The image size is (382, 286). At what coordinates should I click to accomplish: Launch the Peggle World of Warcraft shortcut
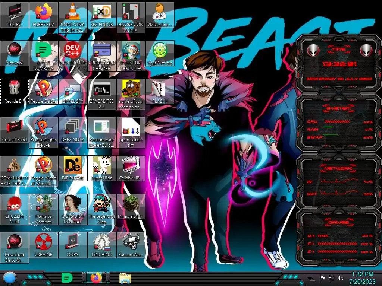click(x=44, y=171)
